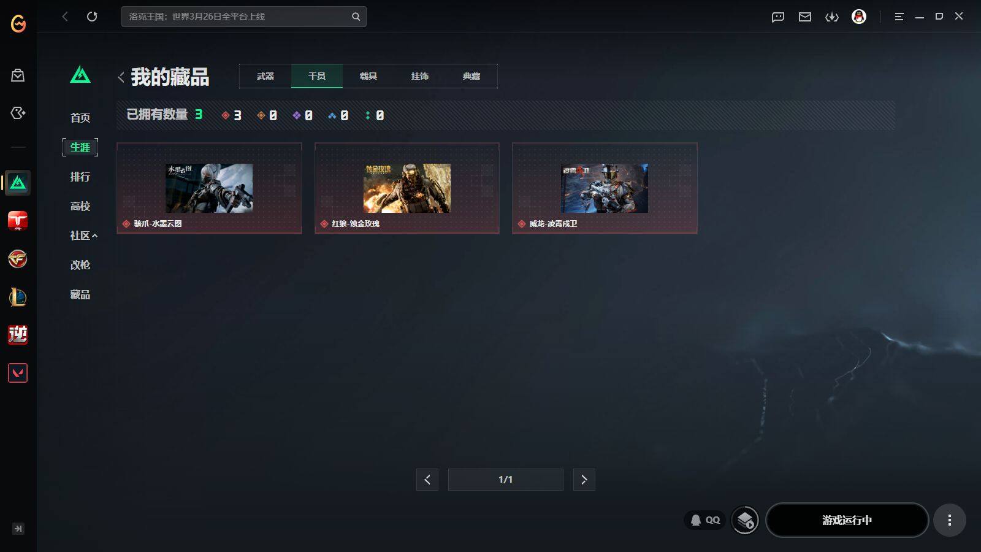This screenshot has width=981, height=552.
Task: Select the League of Legends game icon
Action: 18,297
